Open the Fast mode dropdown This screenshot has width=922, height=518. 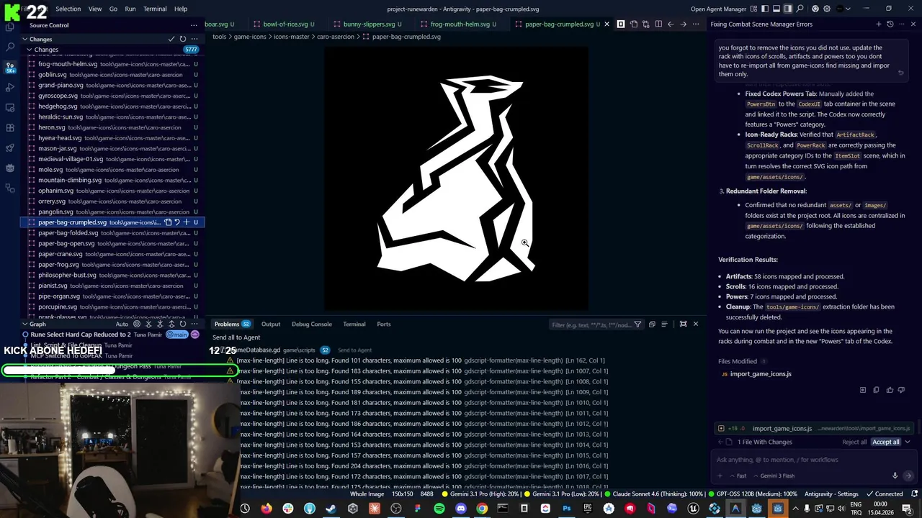738,476
